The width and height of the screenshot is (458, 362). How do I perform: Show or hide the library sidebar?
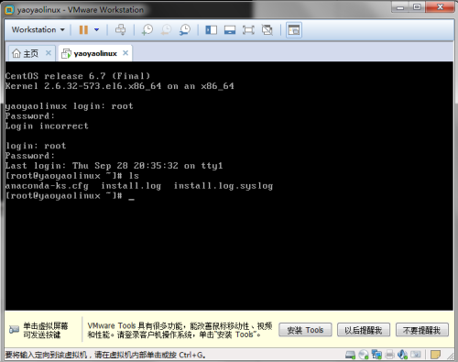pos(212,29)
